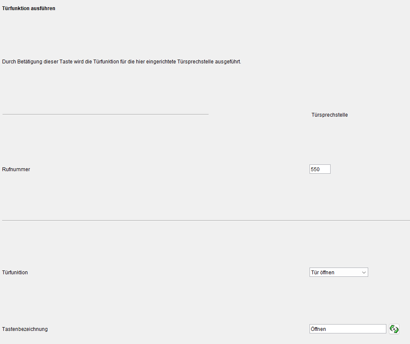Screen dimensions: 410x344
Task: Click the words 'Tür öffnen' in the combo box
Action: coord(323,273)
